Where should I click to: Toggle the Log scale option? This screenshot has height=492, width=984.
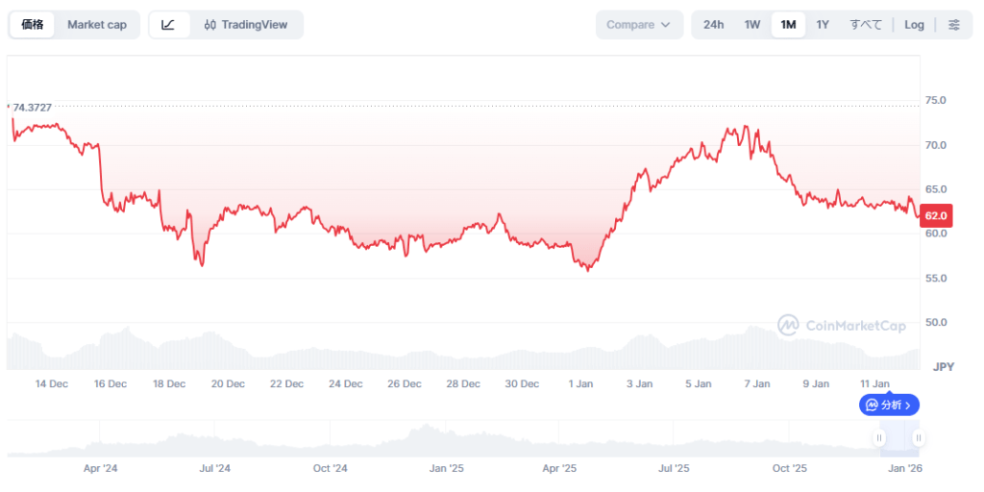coord(914,25)
